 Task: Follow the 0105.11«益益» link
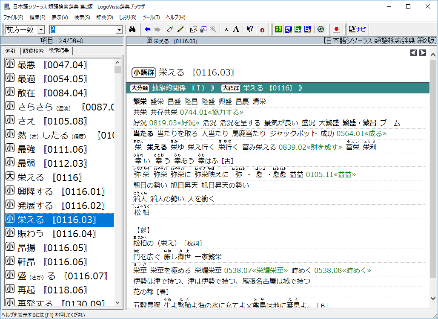[331, 174]
